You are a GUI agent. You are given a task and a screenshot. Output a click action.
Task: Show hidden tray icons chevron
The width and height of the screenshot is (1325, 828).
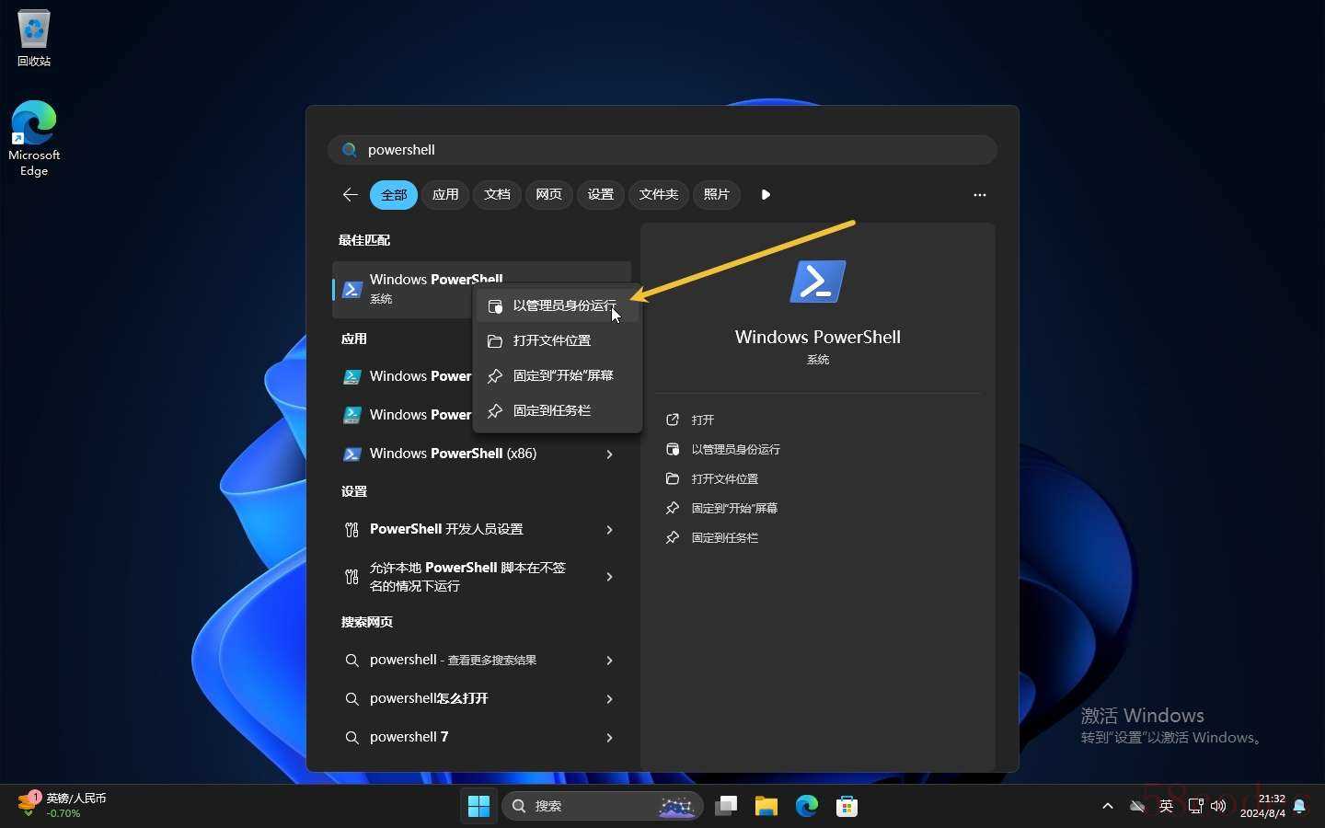1108,806
